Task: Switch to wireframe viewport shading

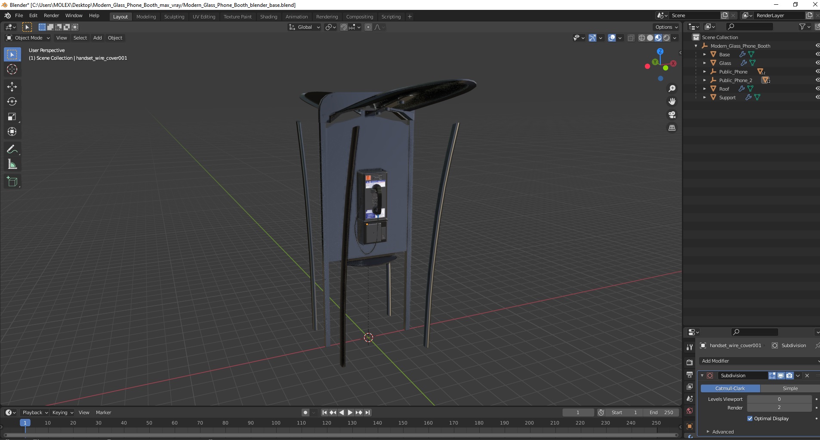Action: click(642, 38)
